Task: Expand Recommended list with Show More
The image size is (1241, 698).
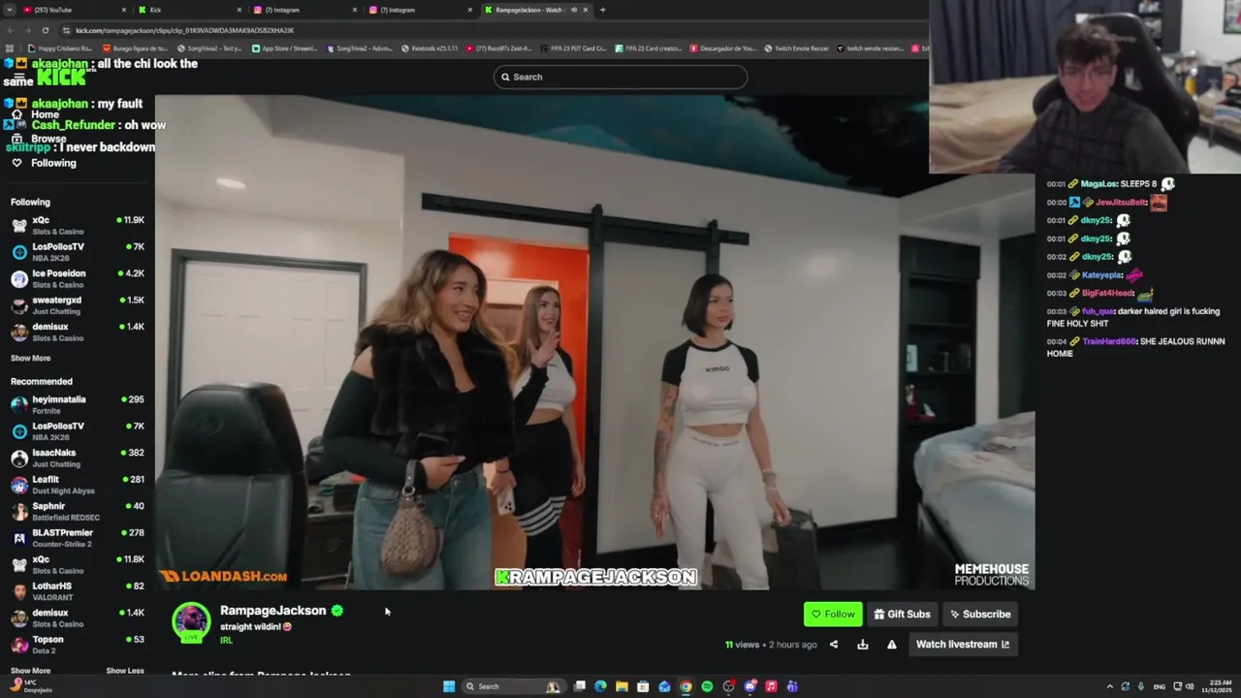Action: pos(30,671)
